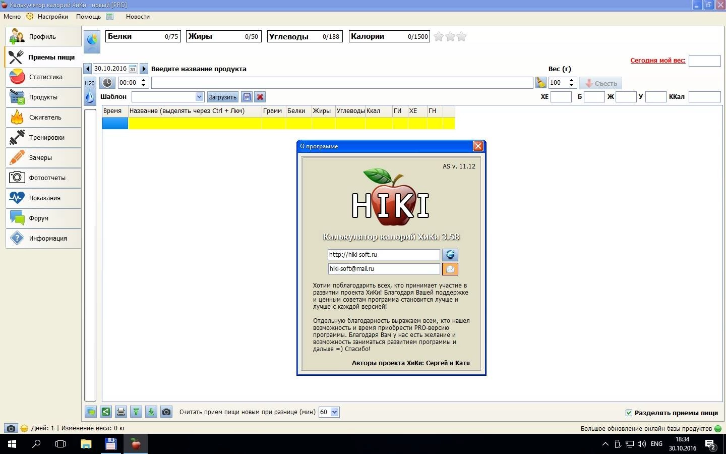The width and height of the screenshot is (726, 454).
Task: Open the Windows Start menu
Action: [12, 444]
